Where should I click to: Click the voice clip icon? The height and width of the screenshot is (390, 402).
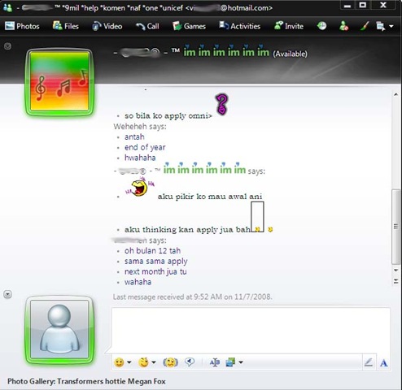click(190, 362)
